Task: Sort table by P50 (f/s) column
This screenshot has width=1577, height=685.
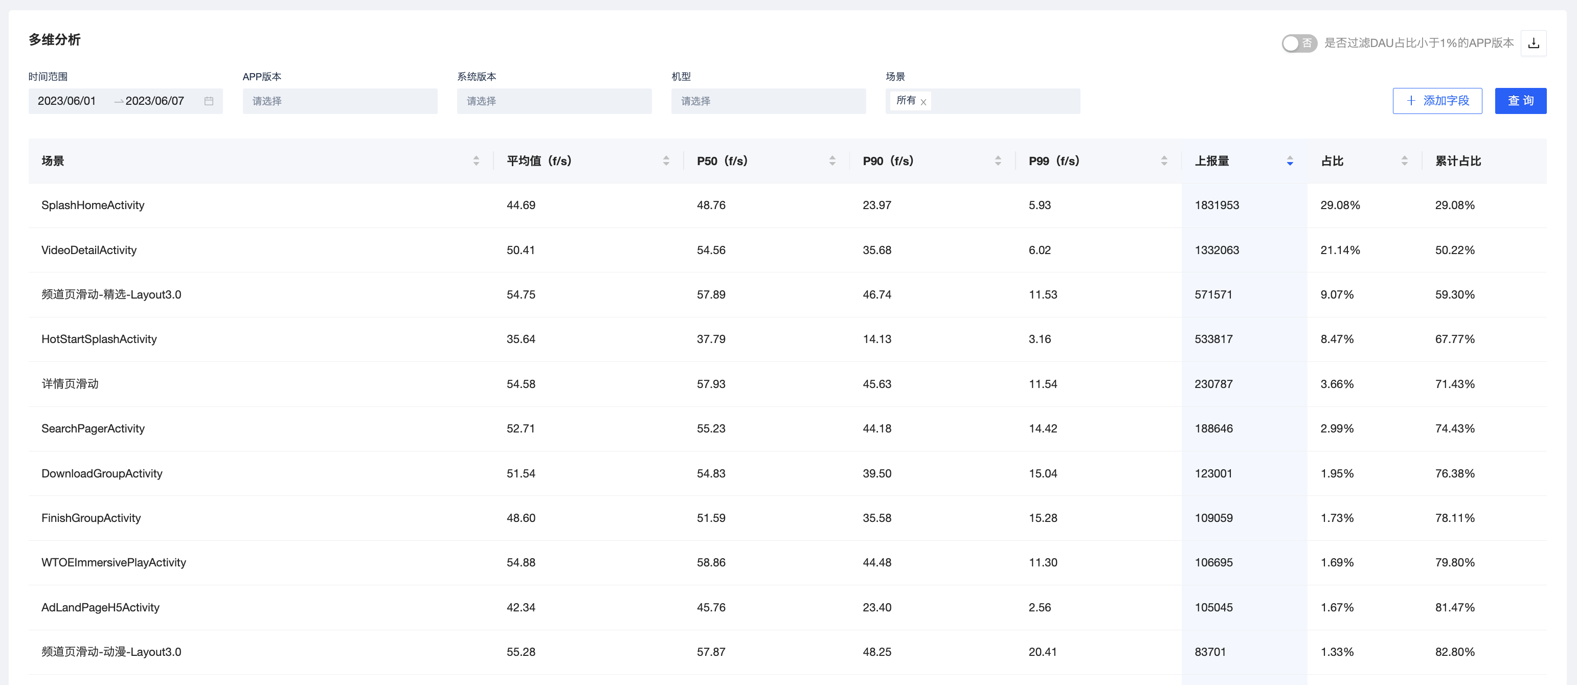Action: [x=832, y=161]
